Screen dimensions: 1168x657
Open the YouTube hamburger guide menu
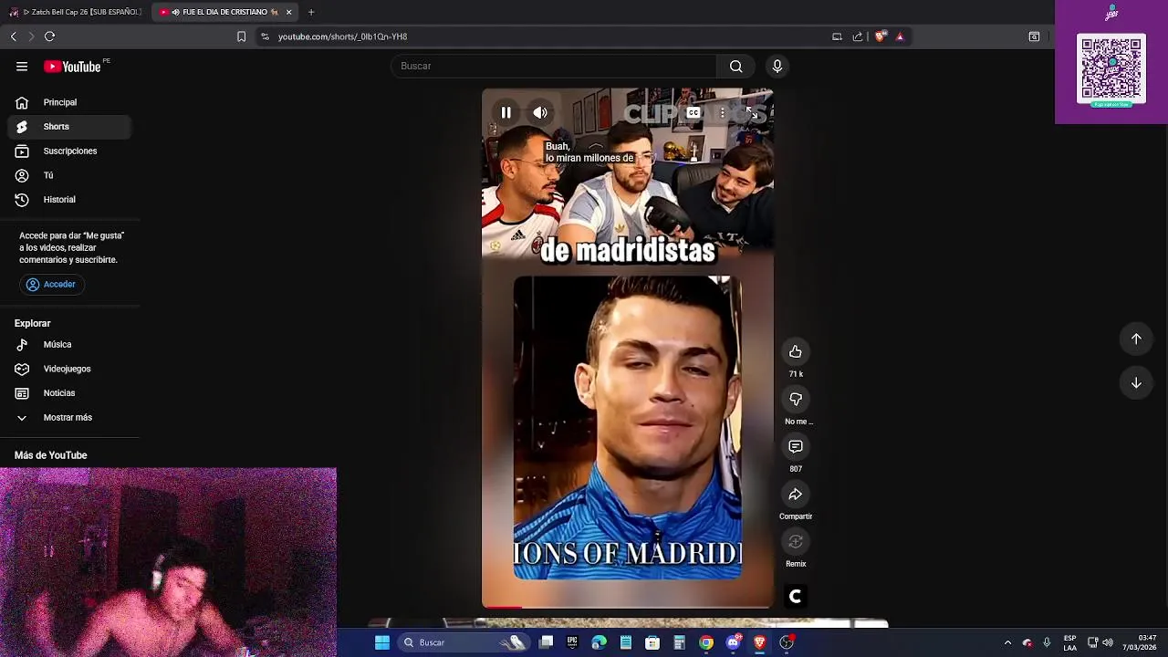22,67
